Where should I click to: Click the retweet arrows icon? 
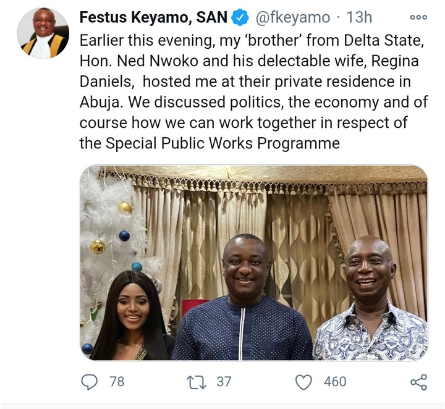click(x=196, y=382)
